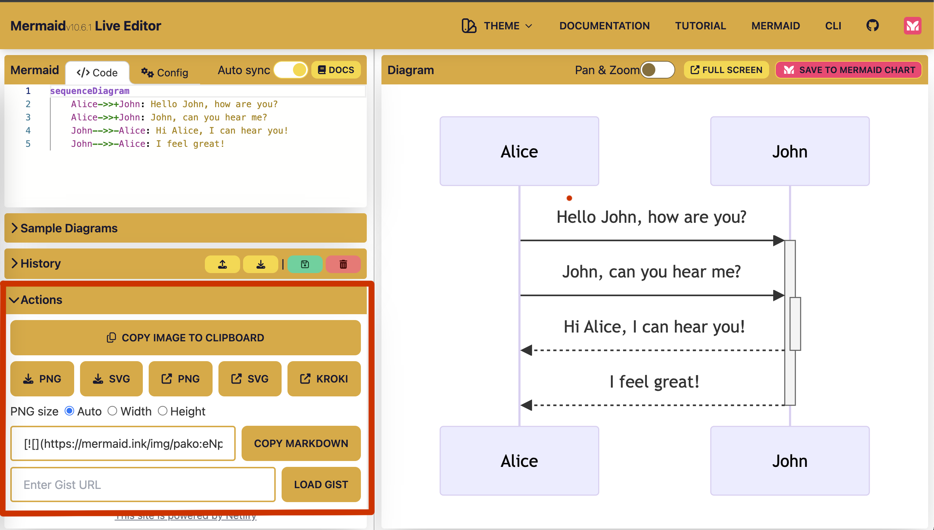
Task: Open the Theme dropdown menu
Action: tap(497, 26)
